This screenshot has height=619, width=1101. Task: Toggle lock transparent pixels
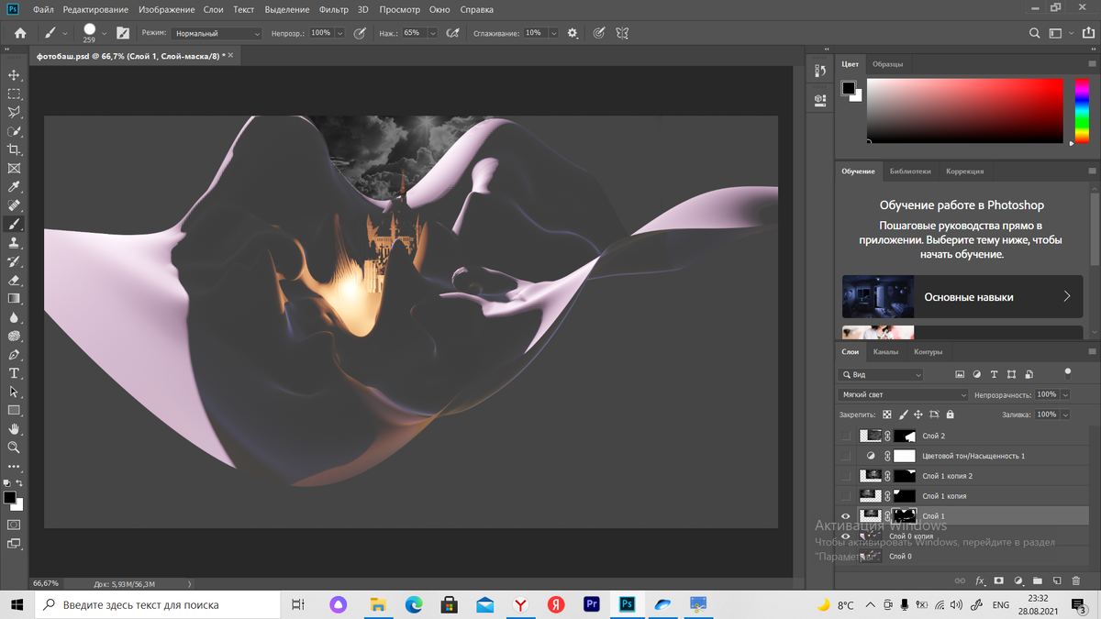887,415
